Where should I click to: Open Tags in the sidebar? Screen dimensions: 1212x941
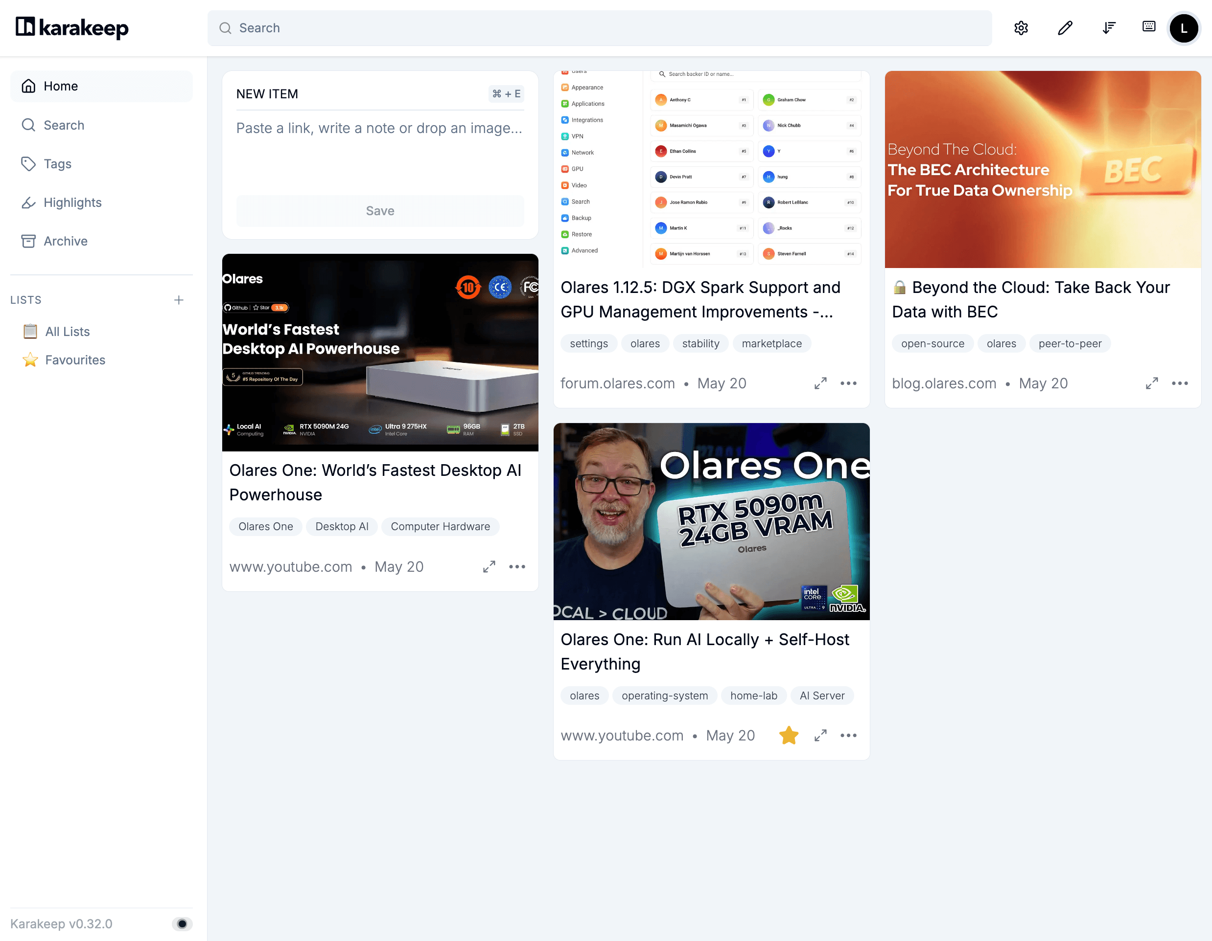point(101,163)
